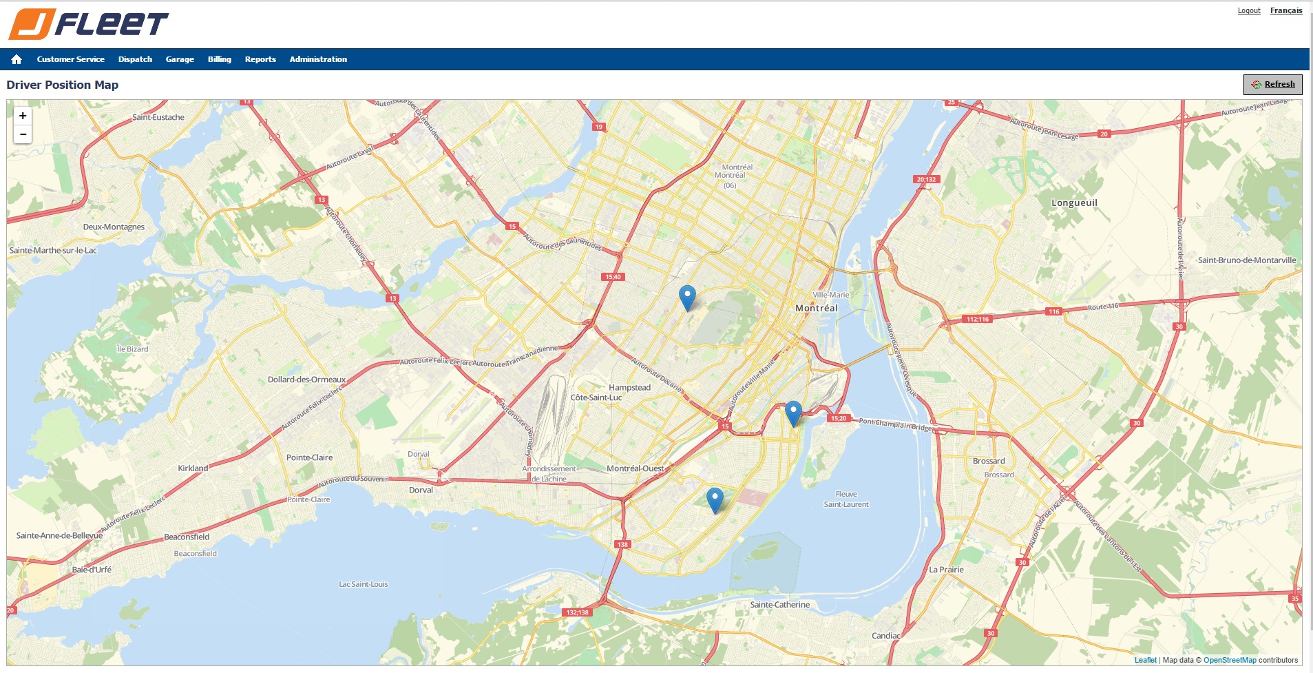
Task: Click the Deux-Montagnes label on map
Action: (x=114, y=227)
